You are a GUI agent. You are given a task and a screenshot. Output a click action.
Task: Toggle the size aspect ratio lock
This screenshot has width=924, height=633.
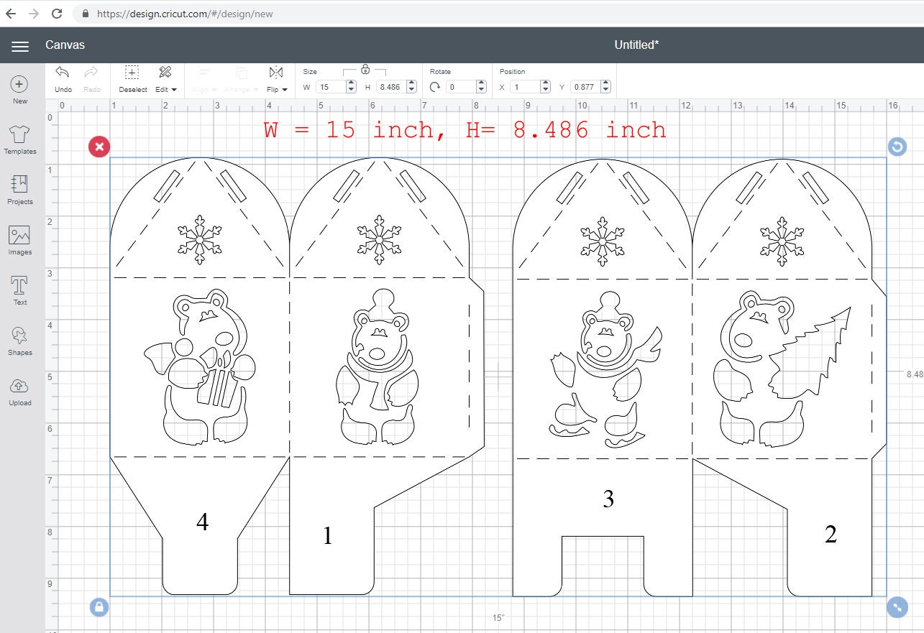point(365,71)
